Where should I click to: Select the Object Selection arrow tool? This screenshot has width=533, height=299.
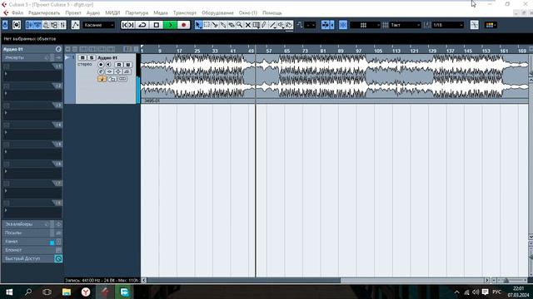tap(198, 25)
